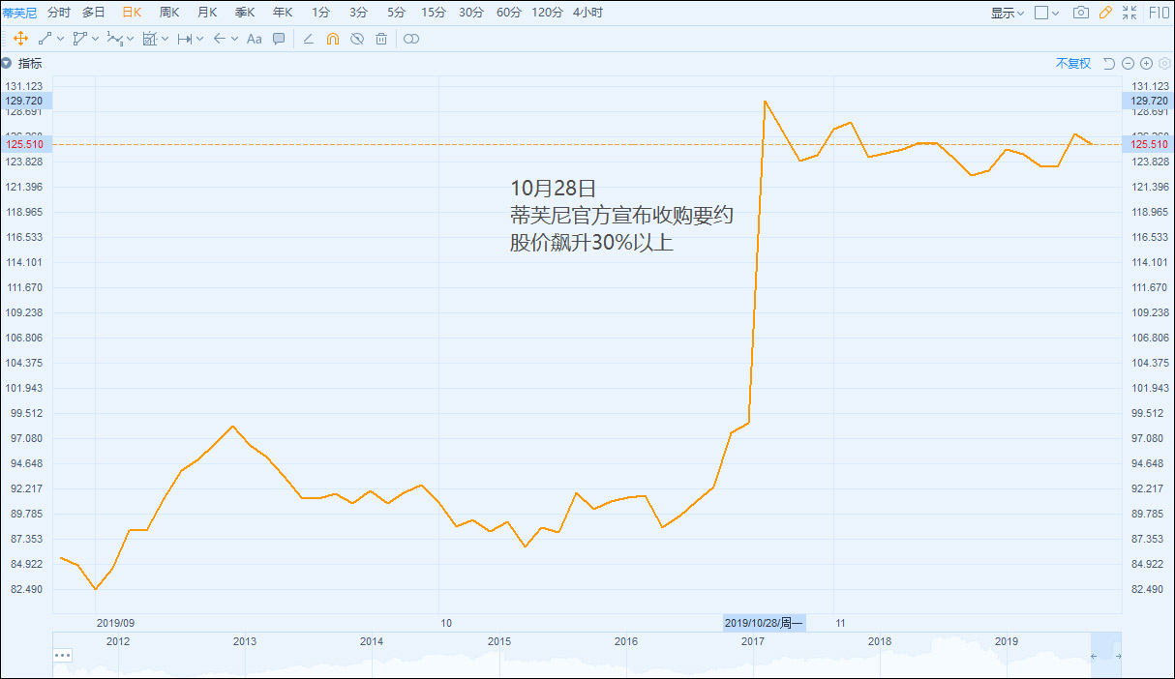Select the 60分 timeframe

pyautogui.click(x=509, y=13)
